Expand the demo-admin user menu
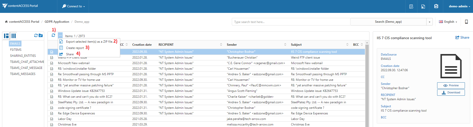This screenshot has height=127, width=473. 459,6
